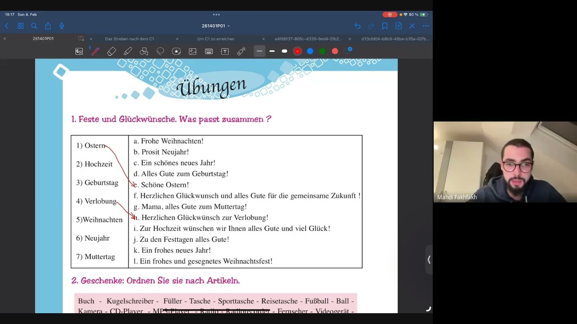Undo the last stroke
Image resolution: width=577 pixels, height=324 pixels.
click(357, 26)
